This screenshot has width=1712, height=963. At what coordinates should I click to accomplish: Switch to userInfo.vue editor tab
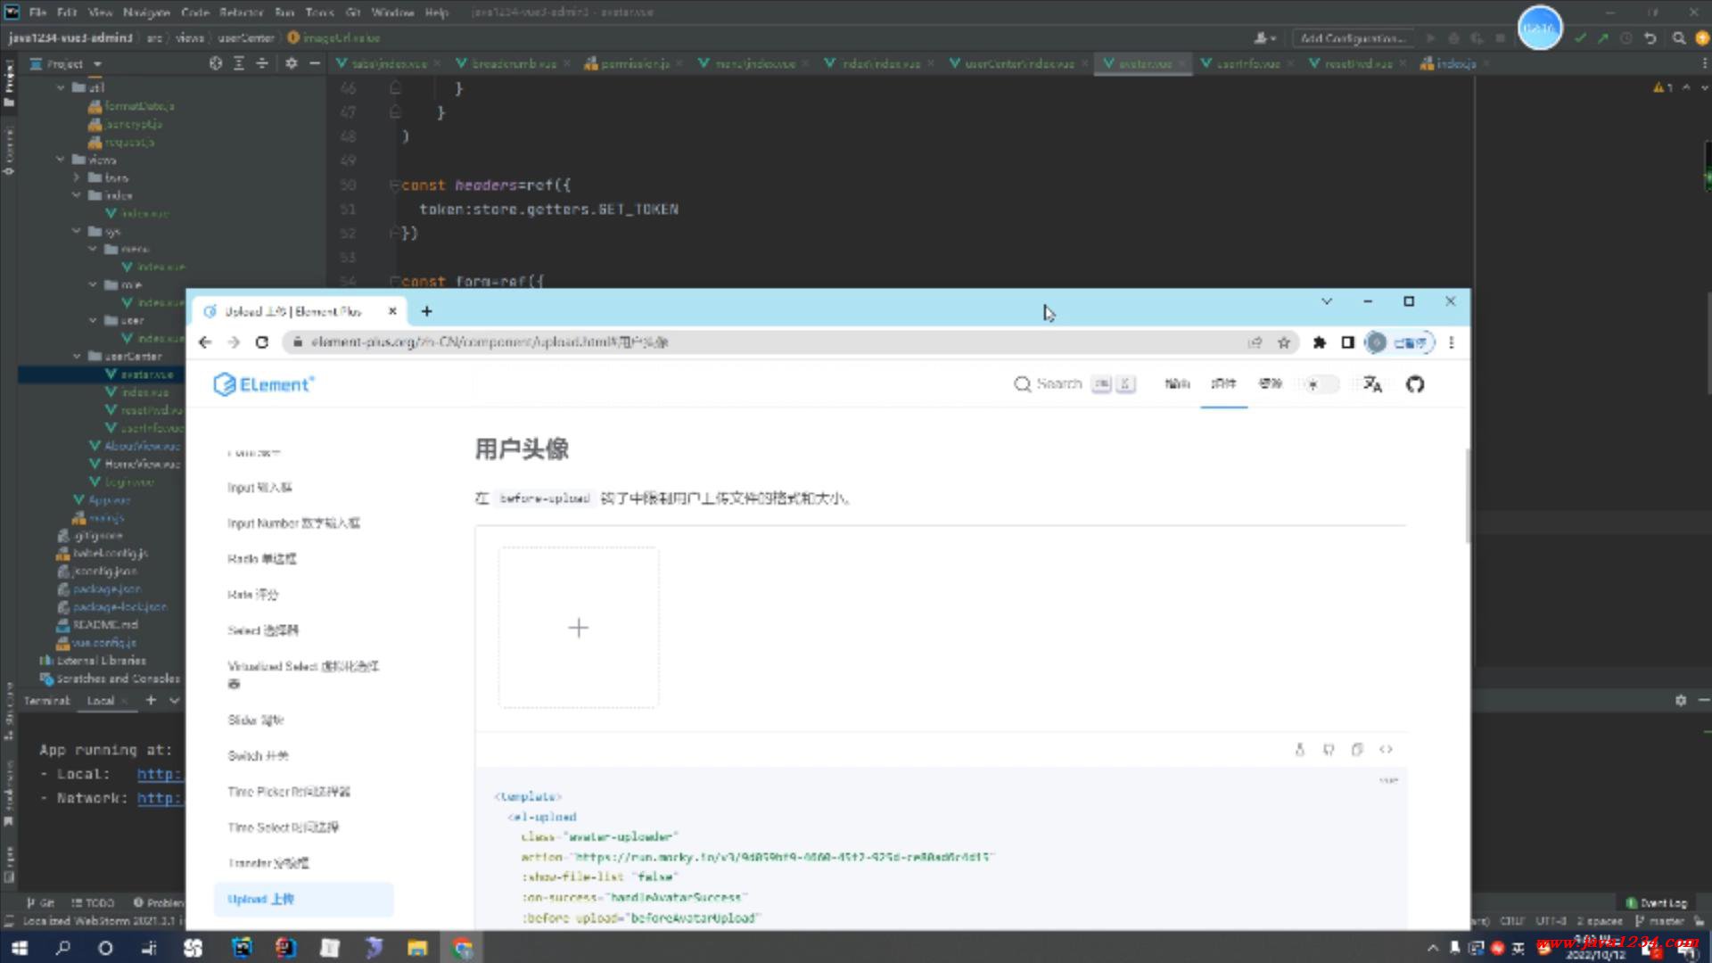pos(1247,63)
